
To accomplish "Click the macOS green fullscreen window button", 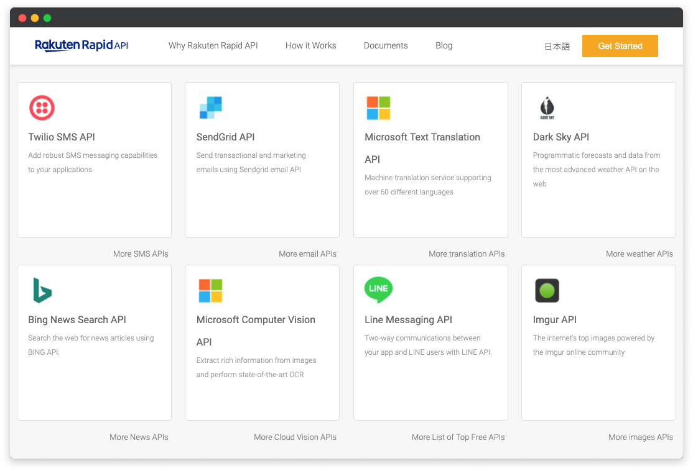I will 47,18.
